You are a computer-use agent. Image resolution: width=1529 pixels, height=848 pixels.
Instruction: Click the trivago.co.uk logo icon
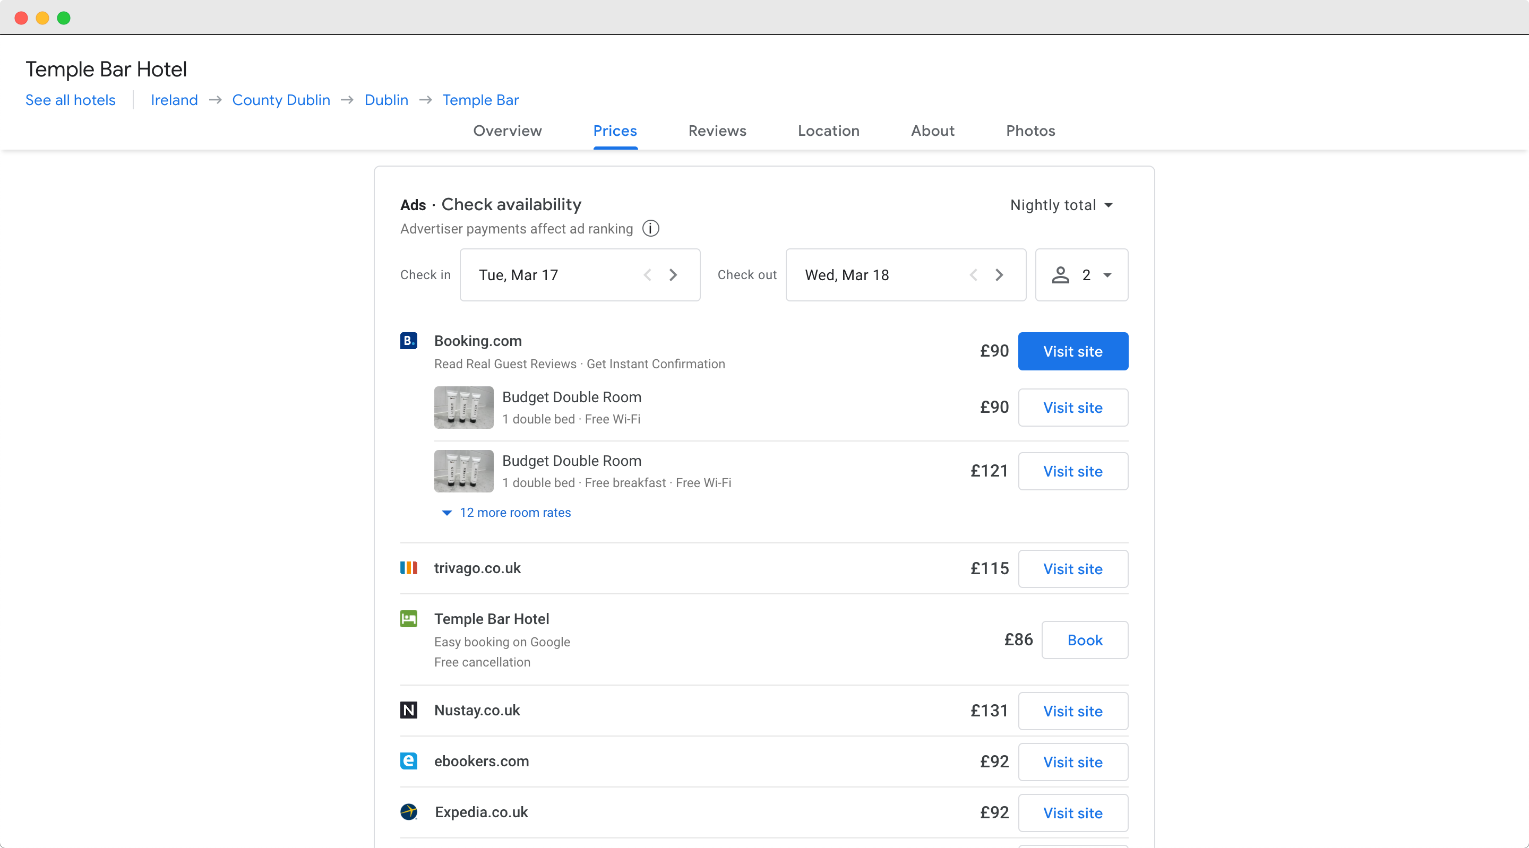[408, 568]
